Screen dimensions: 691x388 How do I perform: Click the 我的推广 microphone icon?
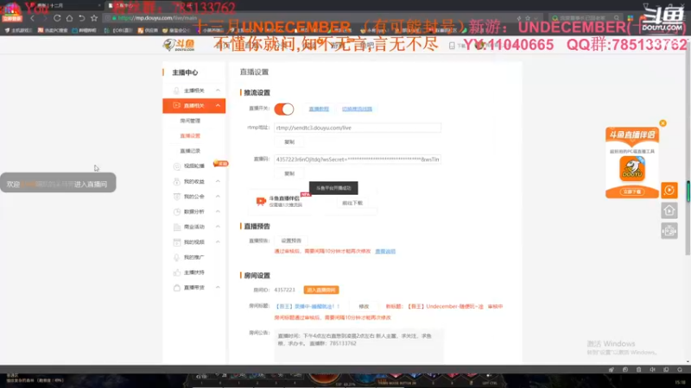177,257
